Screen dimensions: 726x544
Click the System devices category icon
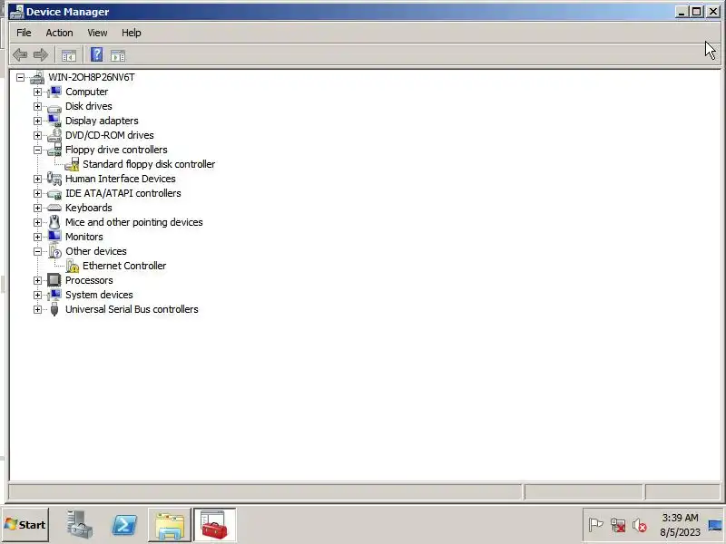[54, 295]
